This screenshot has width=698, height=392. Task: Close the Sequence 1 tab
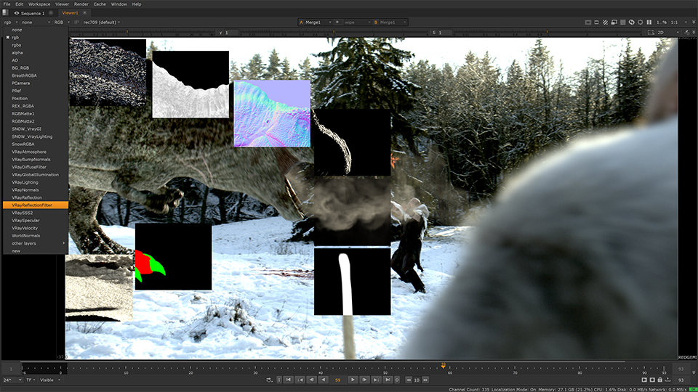point(51,13)
